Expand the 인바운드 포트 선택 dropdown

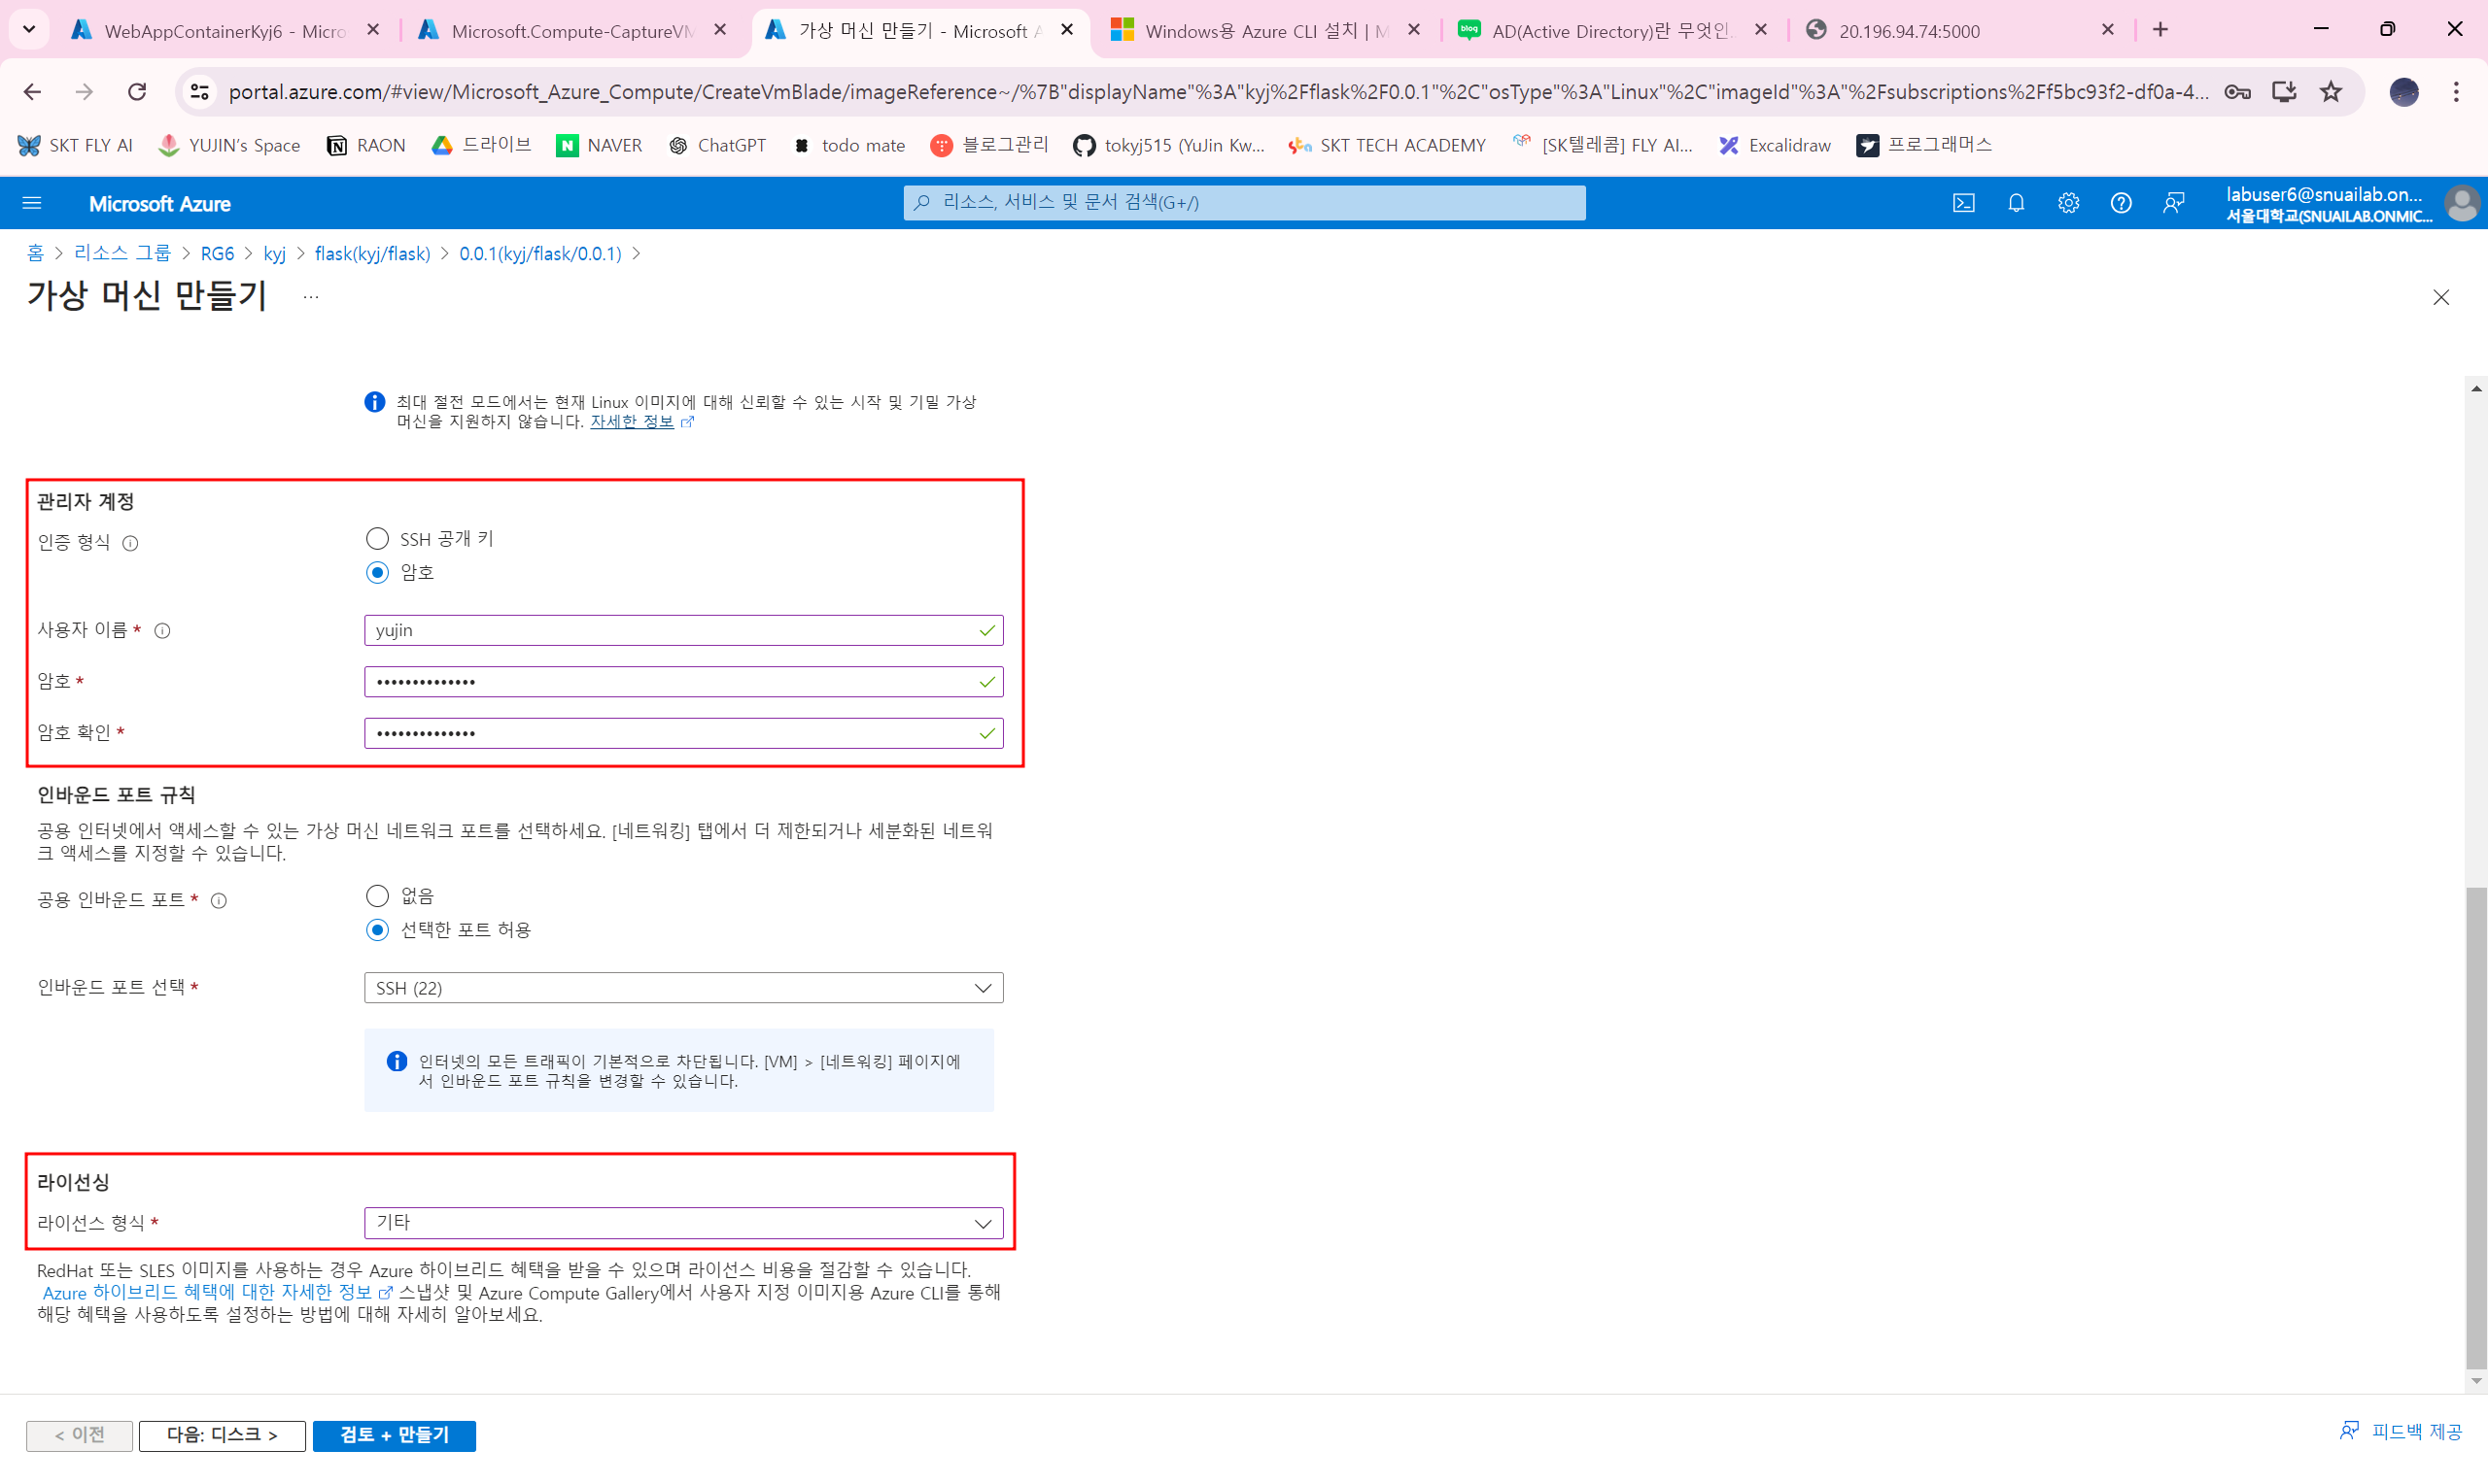point(683,988)
